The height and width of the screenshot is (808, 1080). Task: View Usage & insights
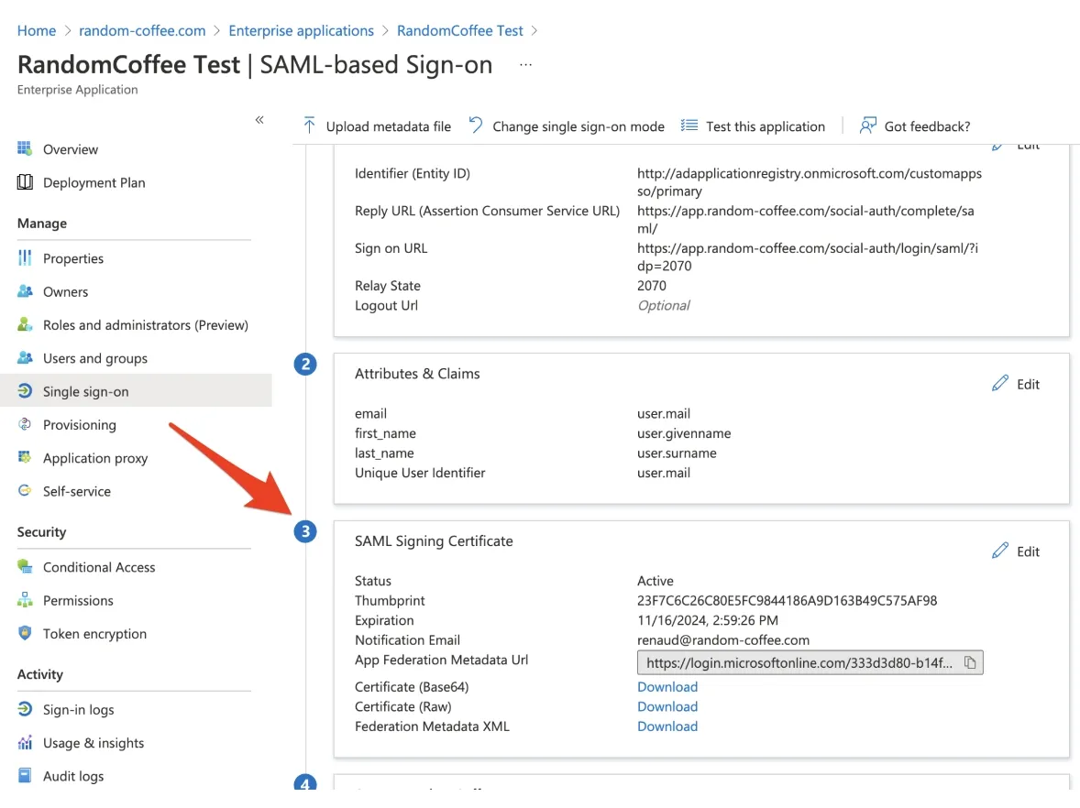tap(94, 743)
